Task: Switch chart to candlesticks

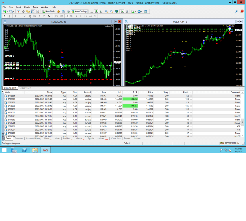Action: point(96,11)
